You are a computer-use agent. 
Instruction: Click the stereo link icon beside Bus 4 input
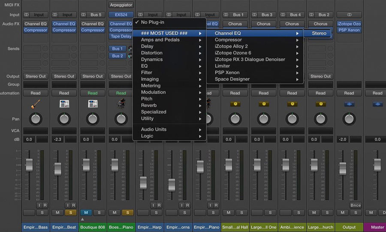pyautogui.click(x=283, y=15)
